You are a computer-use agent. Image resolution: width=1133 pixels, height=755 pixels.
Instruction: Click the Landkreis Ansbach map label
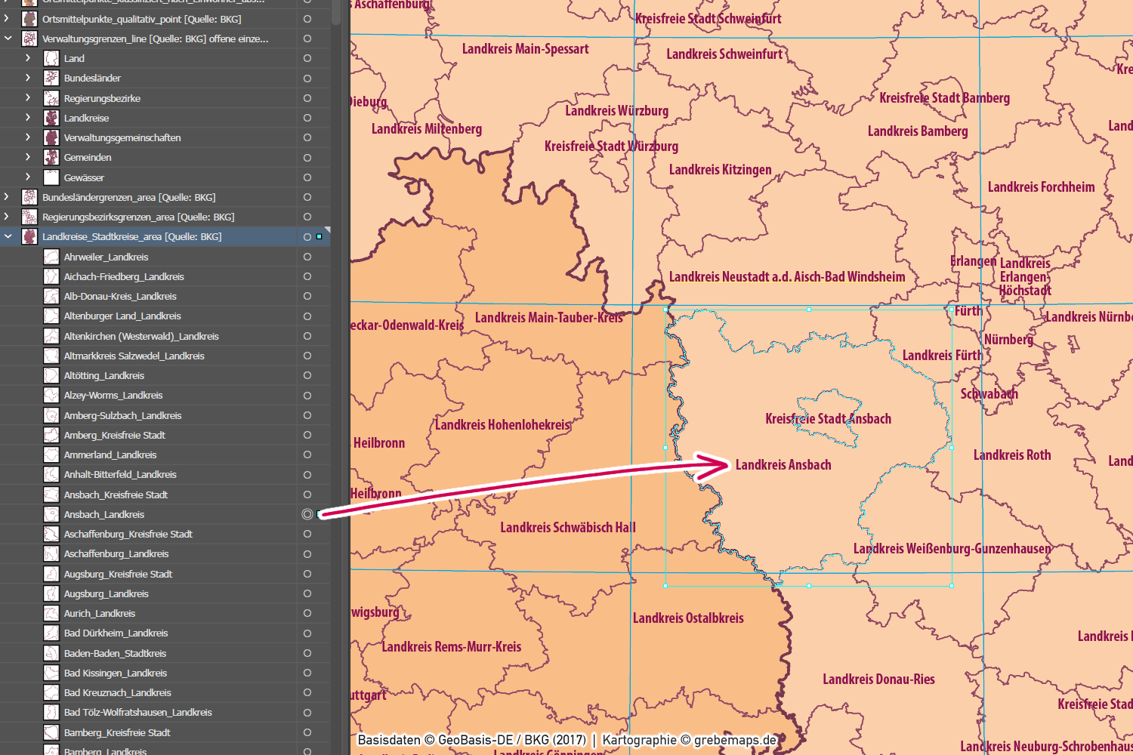pyautogui.click(x=783, y=465)
